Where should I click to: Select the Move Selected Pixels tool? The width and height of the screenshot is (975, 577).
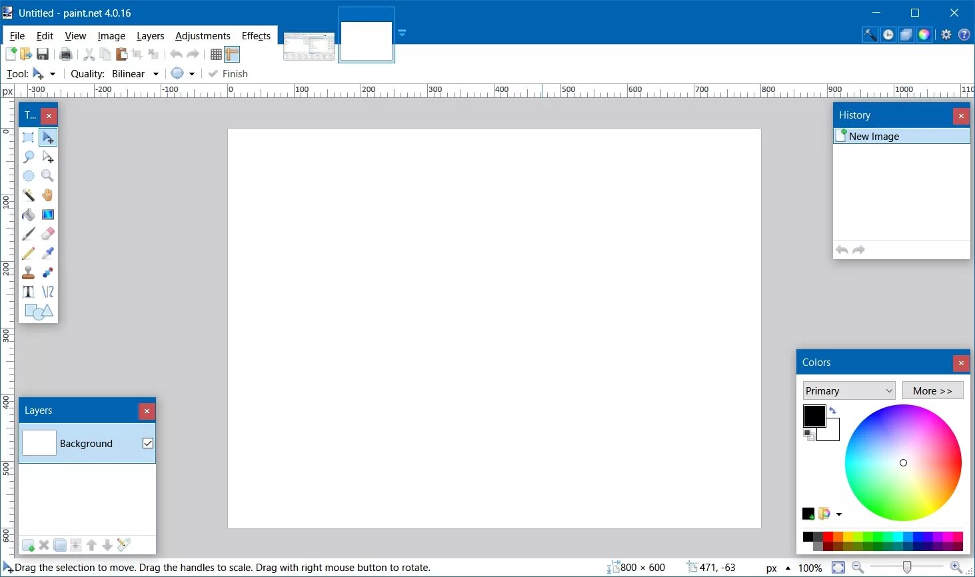pos(47,137)
